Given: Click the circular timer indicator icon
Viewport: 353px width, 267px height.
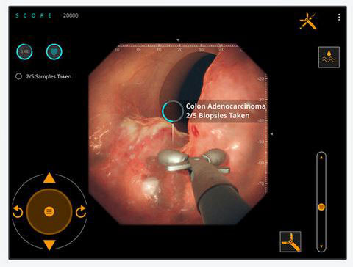Looking at the screenshot, I should tap(24, 52).
